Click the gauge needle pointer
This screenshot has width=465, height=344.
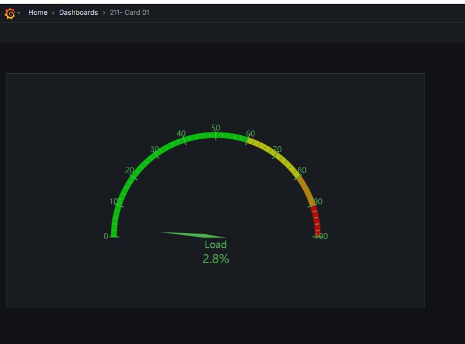[192, 235]
